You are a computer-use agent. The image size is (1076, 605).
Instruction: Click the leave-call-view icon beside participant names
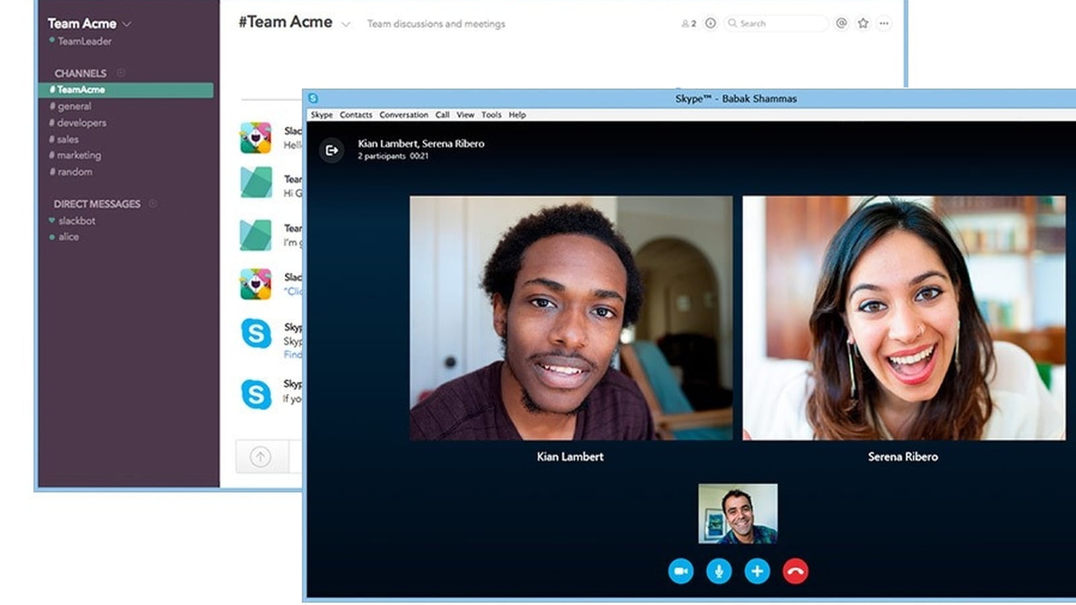[332, 150]
